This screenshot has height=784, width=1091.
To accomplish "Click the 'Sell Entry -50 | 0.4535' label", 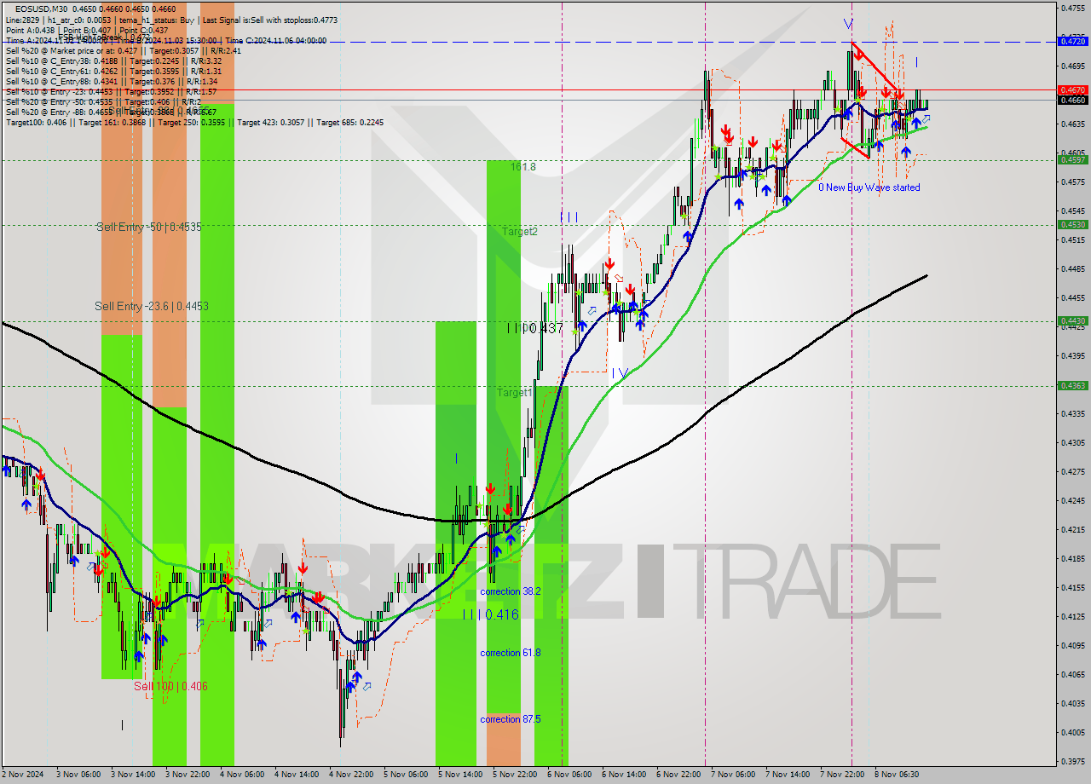I will (x=148, y=228).
